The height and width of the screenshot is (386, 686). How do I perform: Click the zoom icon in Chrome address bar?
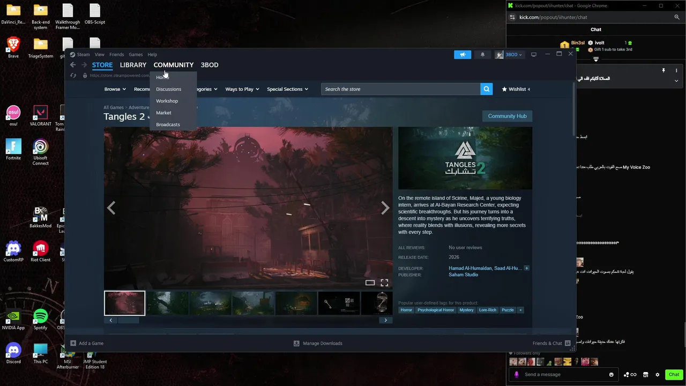[x=677, y=17]
